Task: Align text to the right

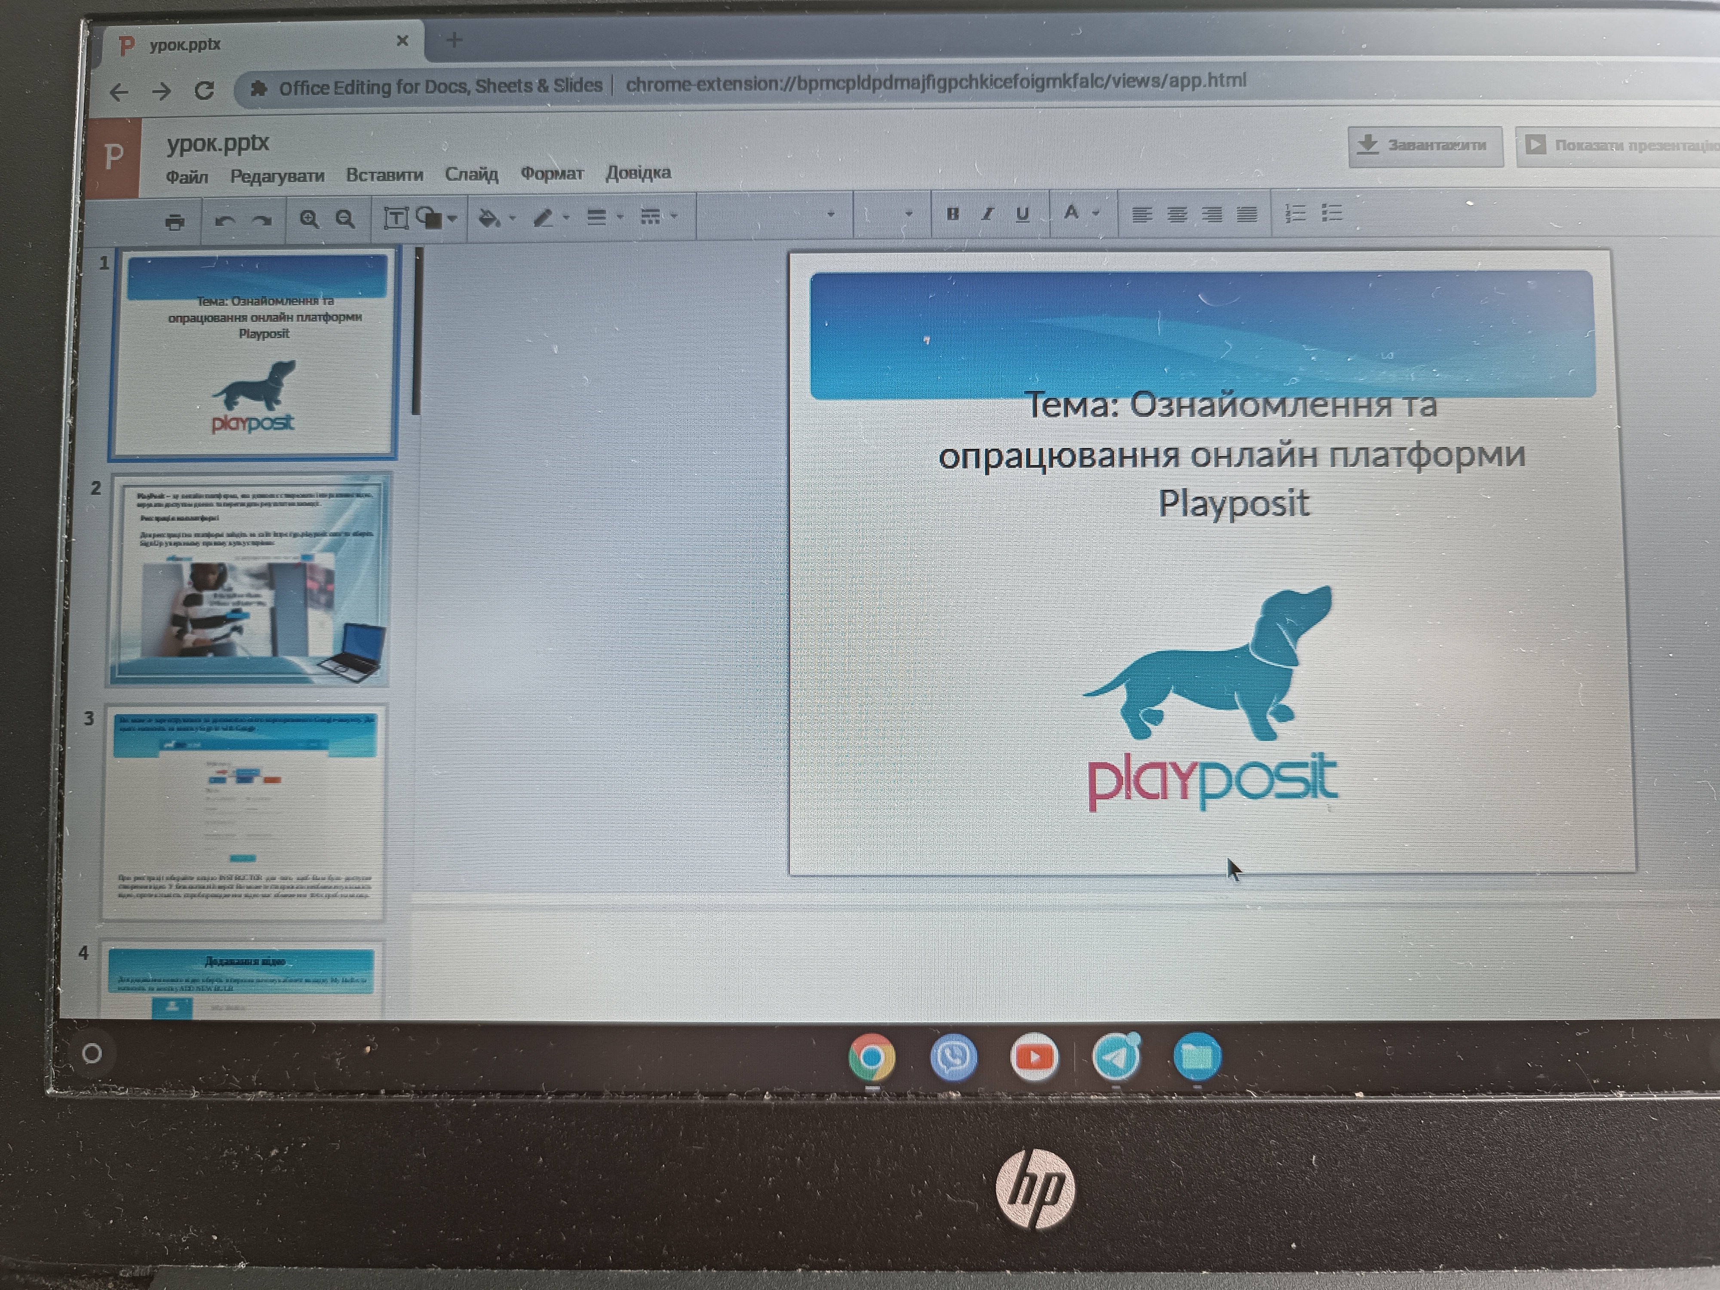Action: 1212,214
